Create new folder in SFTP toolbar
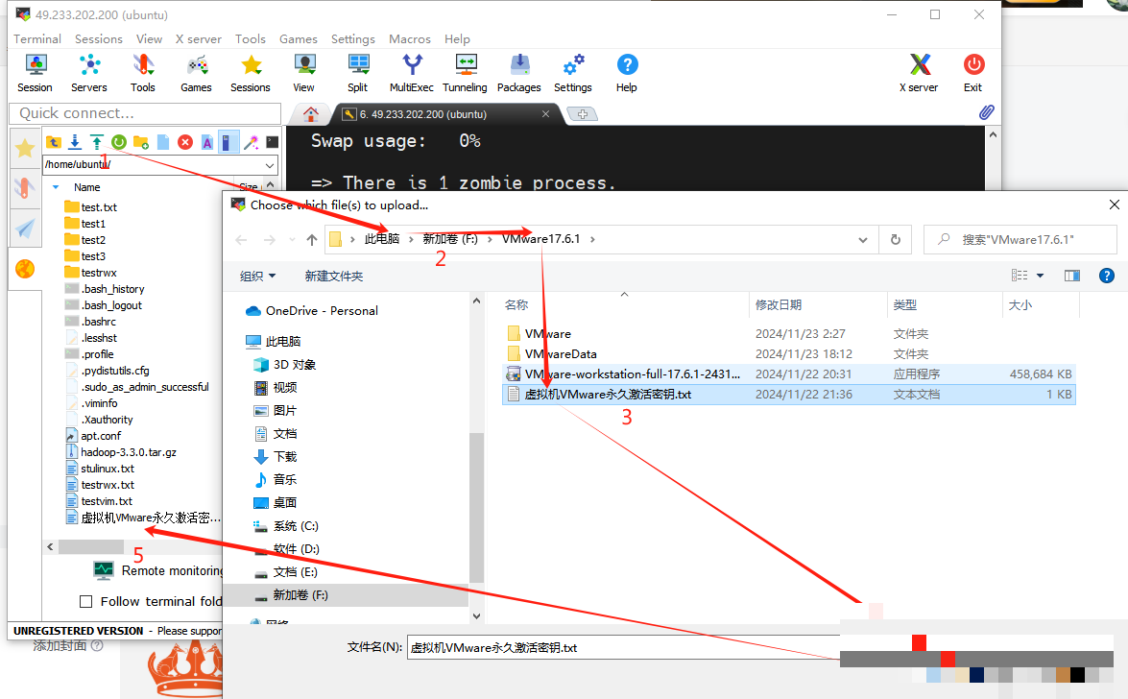1128x699 pixels. [x=141, y=142]
